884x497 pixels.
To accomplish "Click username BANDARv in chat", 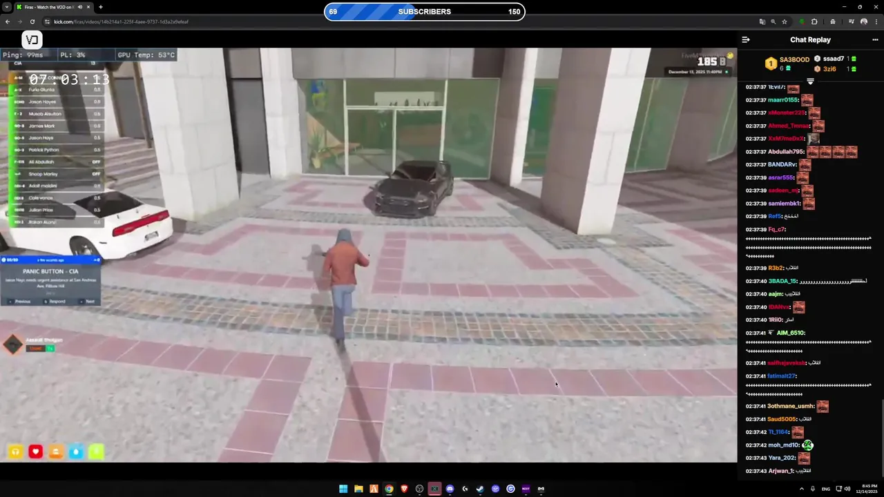I will (782, 164).
